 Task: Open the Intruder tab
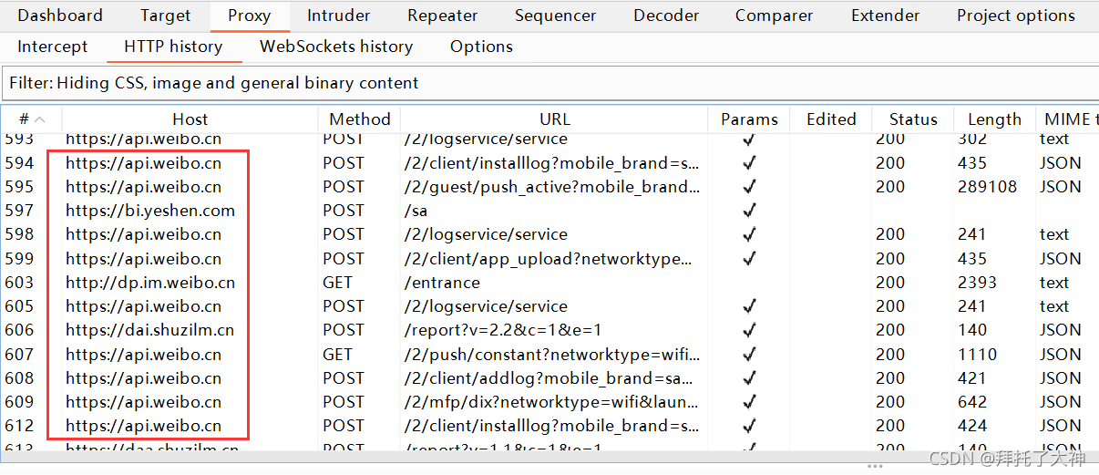(339, 15)
